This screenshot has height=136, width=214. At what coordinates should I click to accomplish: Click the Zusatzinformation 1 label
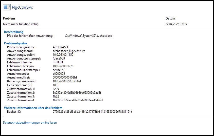21,89
